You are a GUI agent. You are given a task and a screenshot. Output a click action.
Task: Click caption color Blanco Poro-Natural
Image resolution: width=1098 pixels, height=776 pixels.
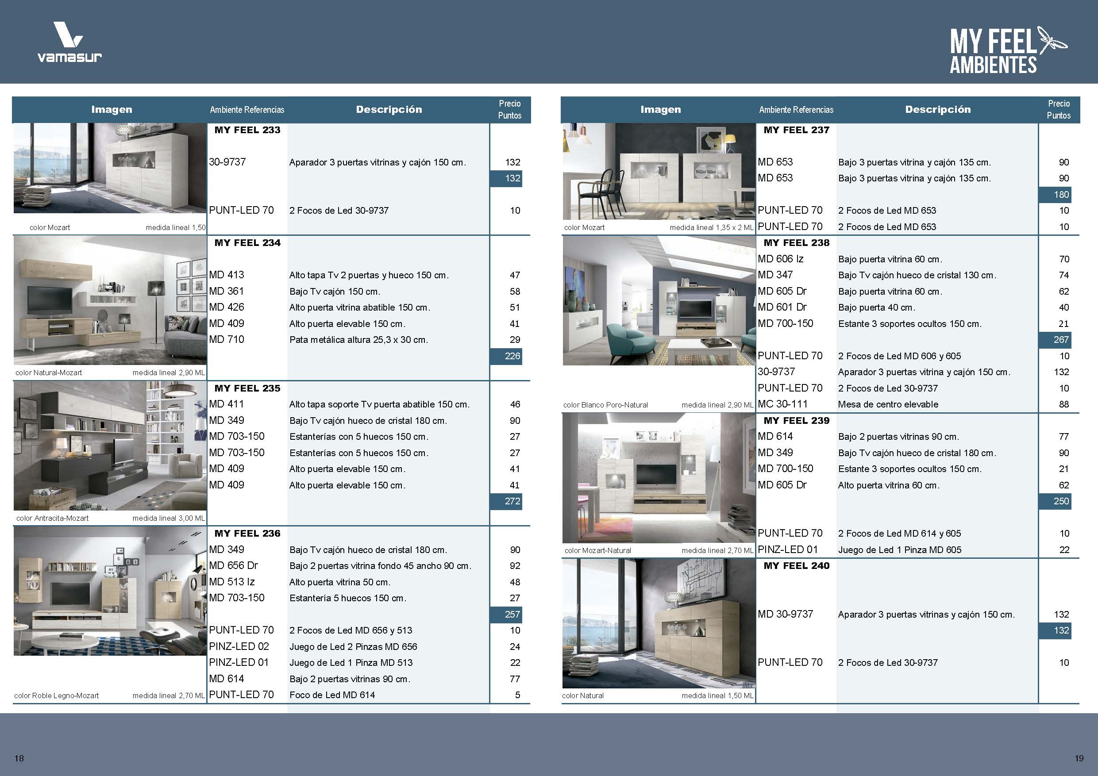605,405
